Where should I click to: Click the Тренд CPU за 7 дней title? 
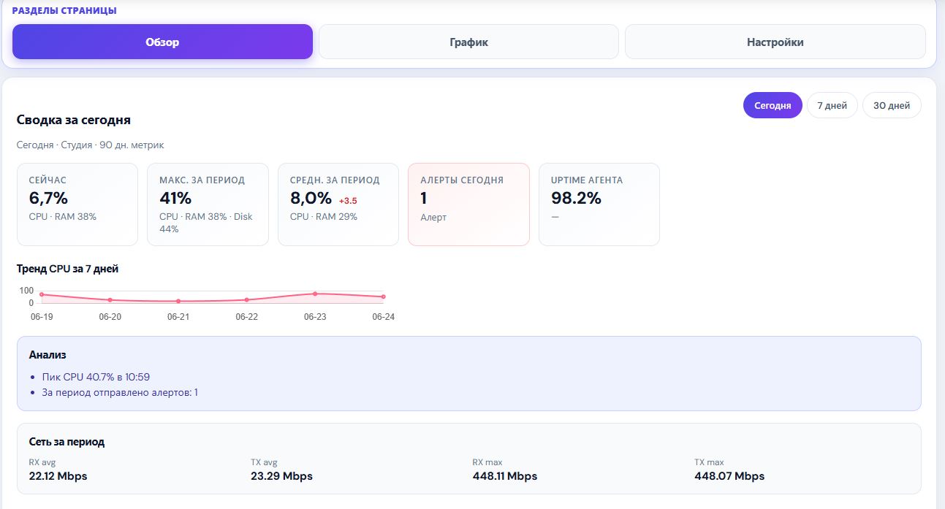point(67,269)
